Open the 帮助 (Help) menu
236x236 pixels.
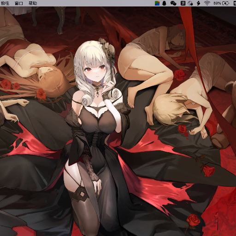click(x=33, y=3)
